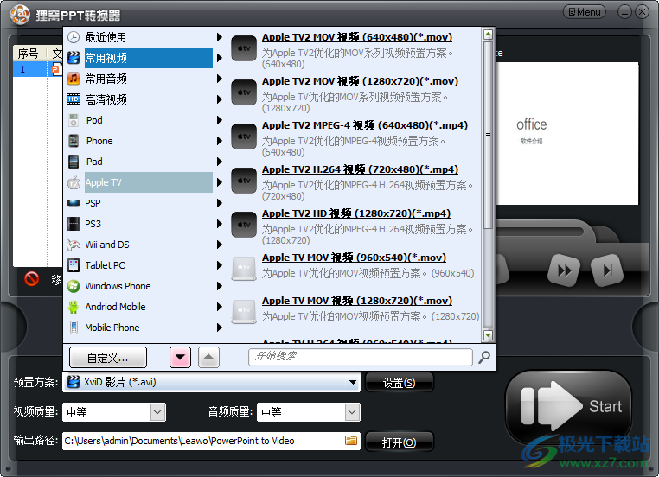Click the search magnifier icon
This screenshot has height=477, width=659.
click(484, 358)
